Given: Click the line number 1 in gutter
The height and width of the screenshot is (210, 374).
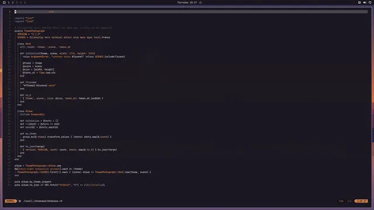Looking at the screenshot, I should pos(10,12).
